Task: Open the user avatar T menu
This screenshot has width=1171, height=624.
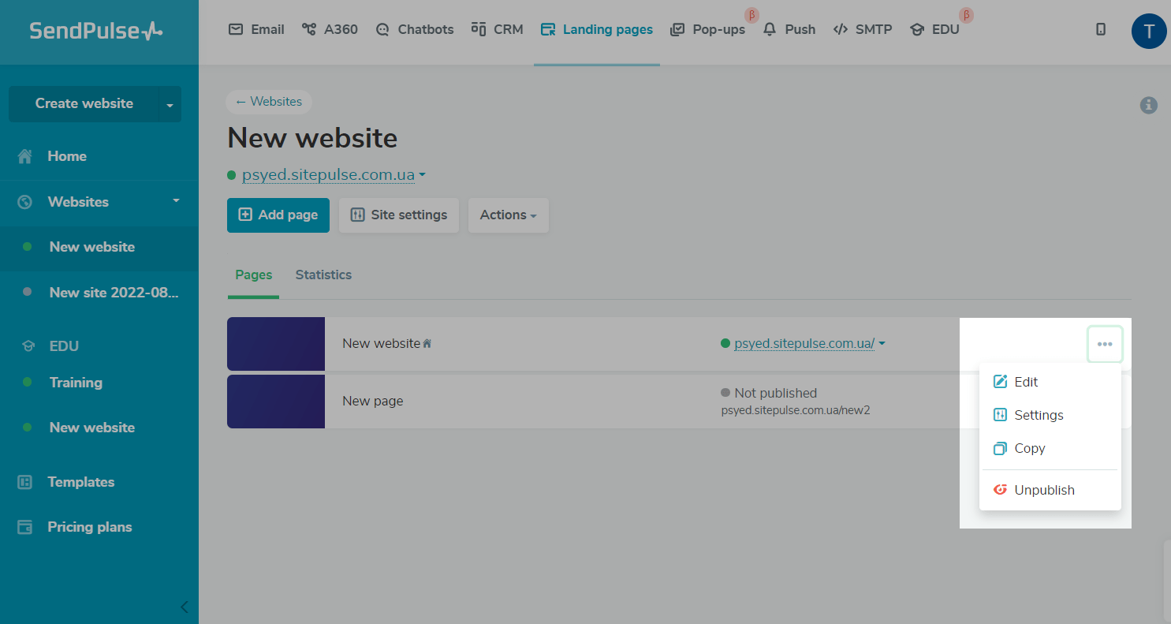Action: click(x=1149, y=32)
